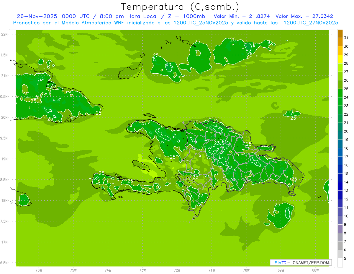Click the "70W" longitude axis label
This screenshot has width=354, height=274.
pyautogui.click(x=246, y=270)
